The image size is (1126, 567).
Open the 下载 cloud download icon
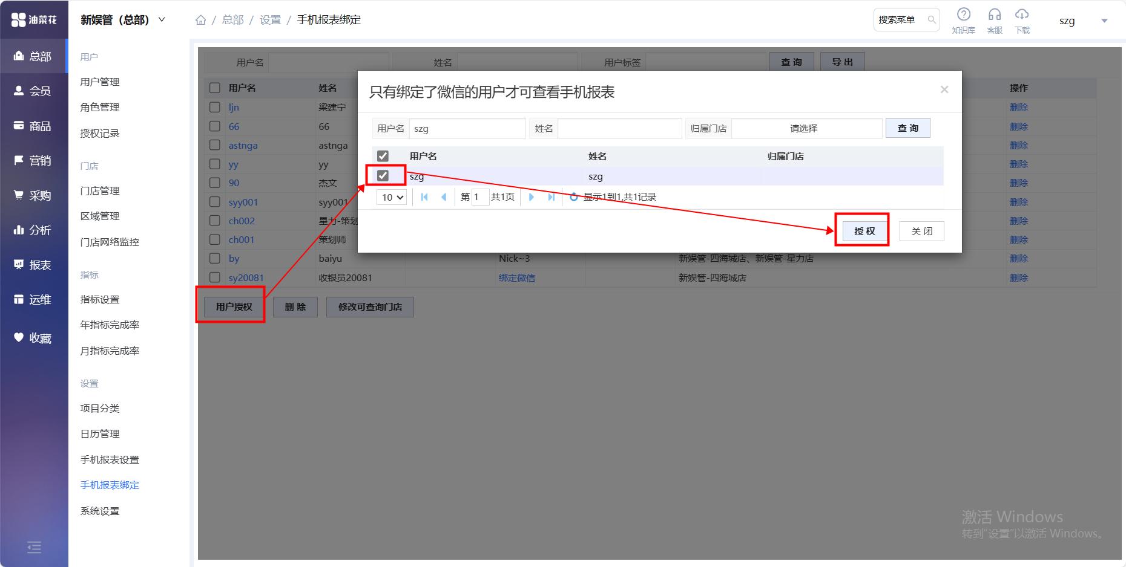1022,21
